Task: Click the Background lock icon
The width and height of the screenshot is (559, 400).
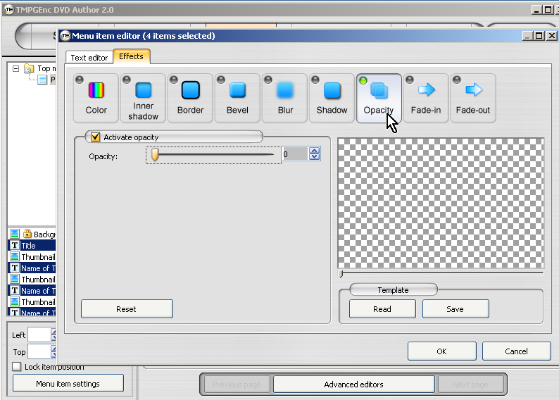Action: [27, 234]
